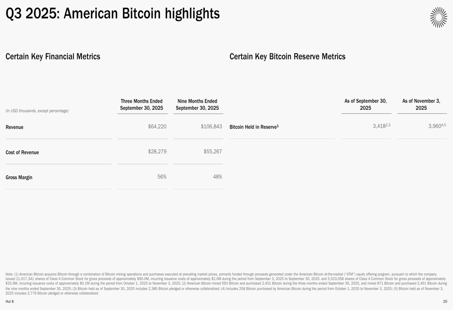Click the 56% gross margin value
Viewport: 453px width, 310px height.
(162, 177)
